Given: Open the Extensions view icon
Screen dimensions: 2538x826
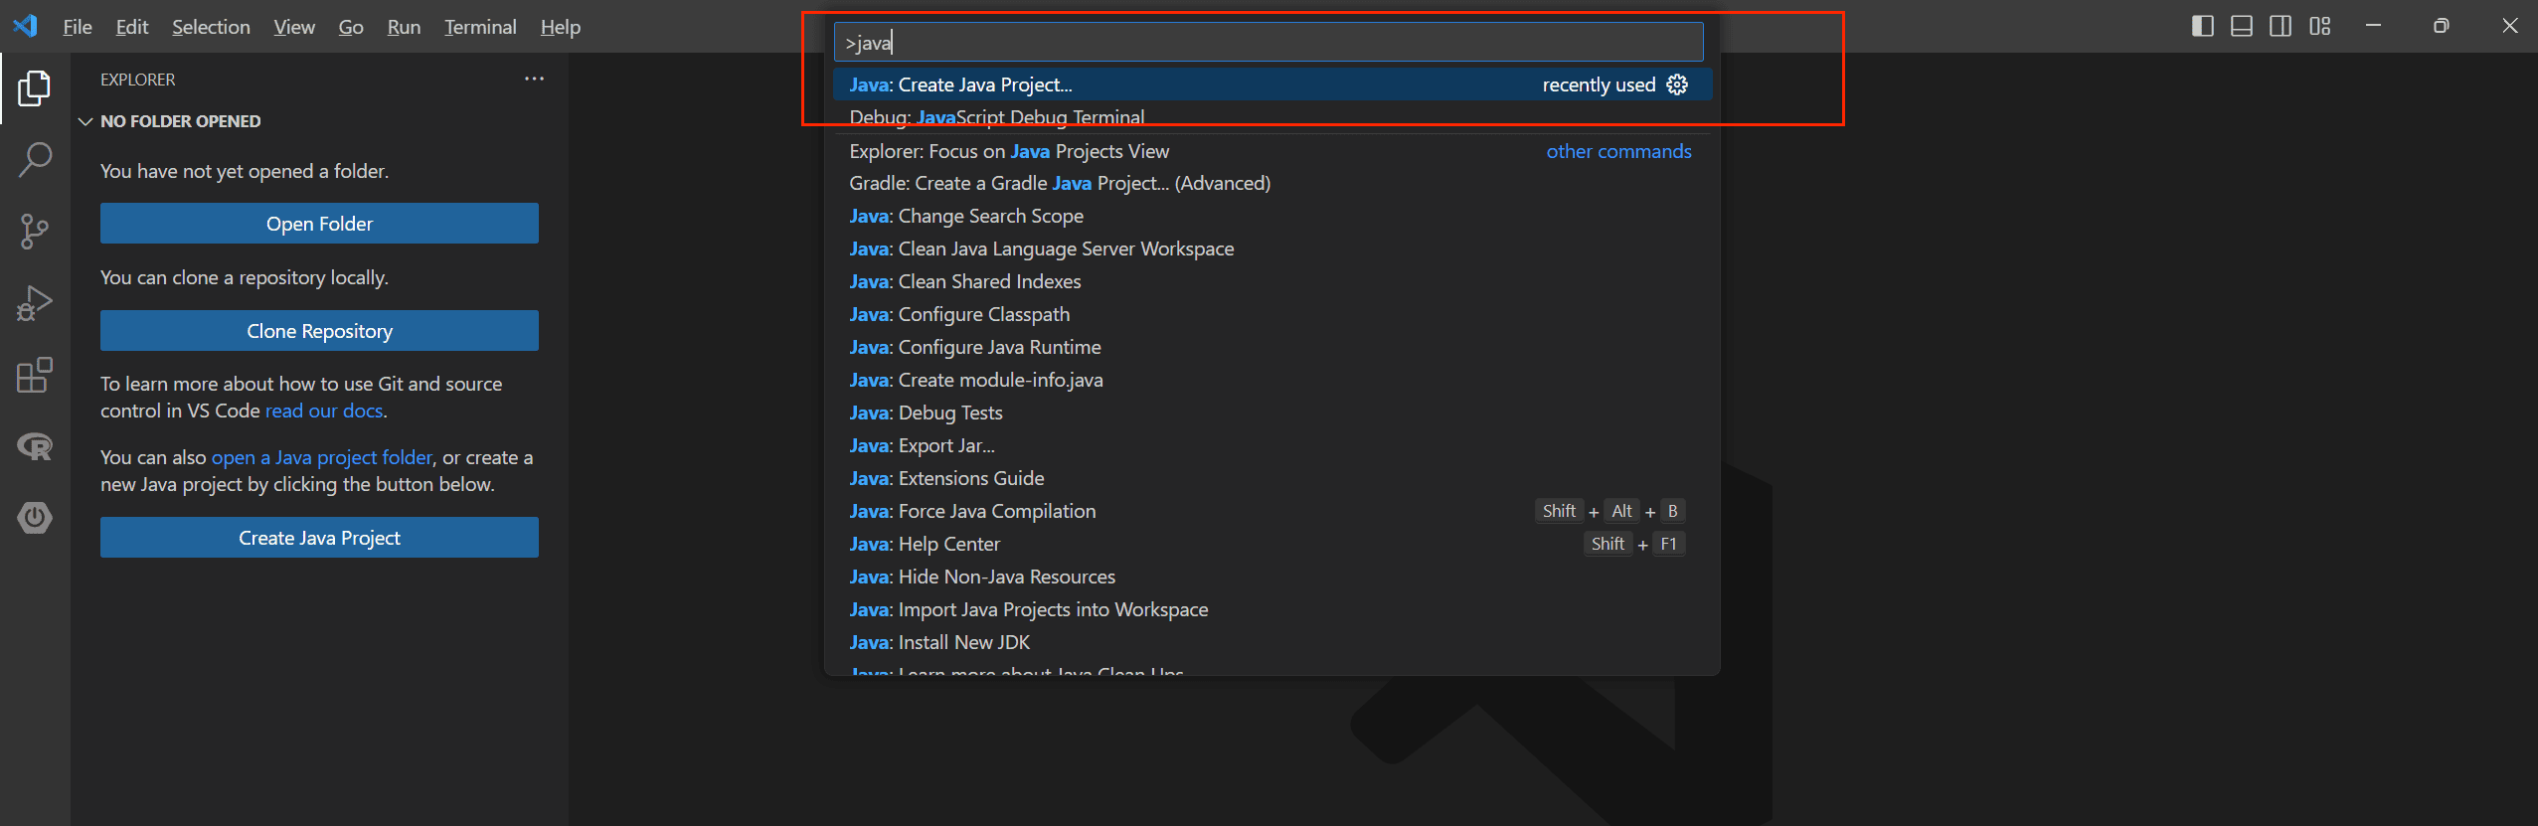Looking at the screenshot, I should 35,375.
